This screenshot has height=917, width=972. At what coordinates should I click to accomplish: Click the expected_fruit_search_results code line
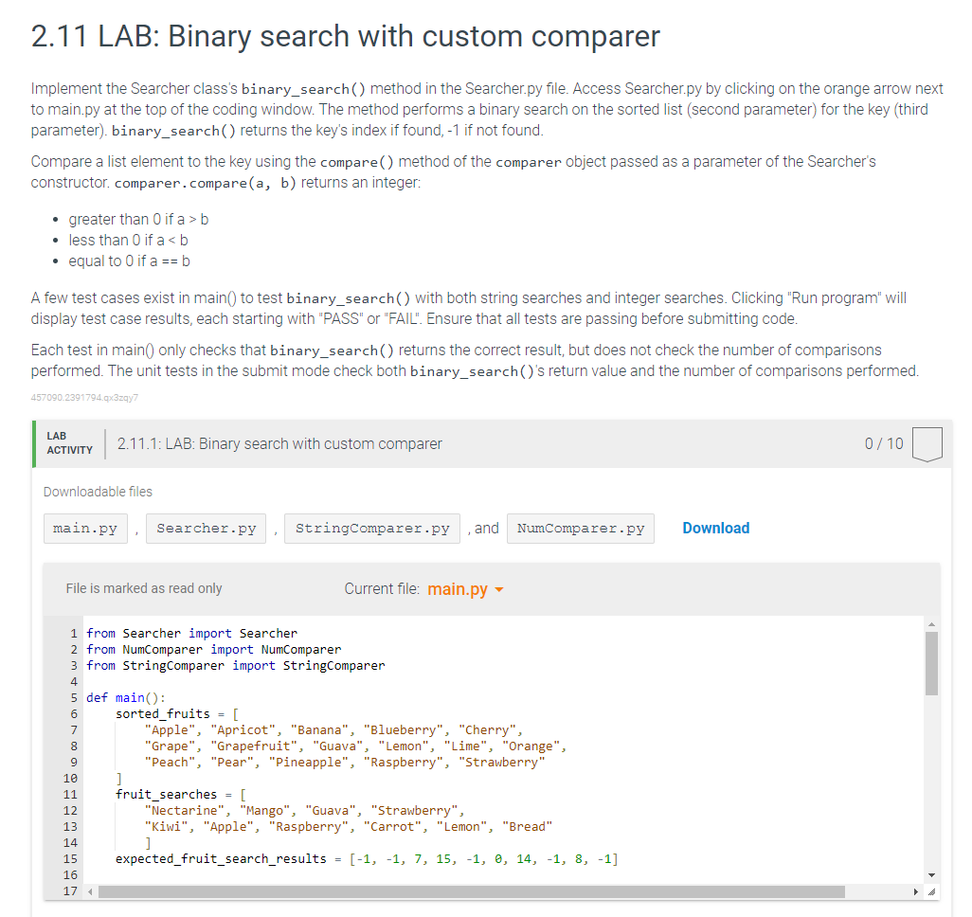[x=367, y=858]
